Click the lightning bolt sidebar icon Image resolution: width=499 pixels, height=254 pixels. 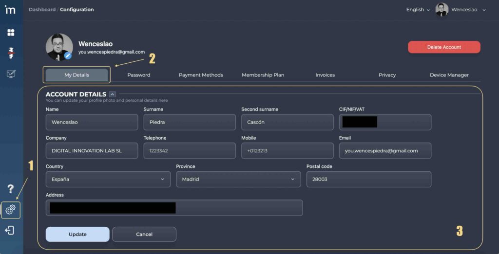click(11, 53)
